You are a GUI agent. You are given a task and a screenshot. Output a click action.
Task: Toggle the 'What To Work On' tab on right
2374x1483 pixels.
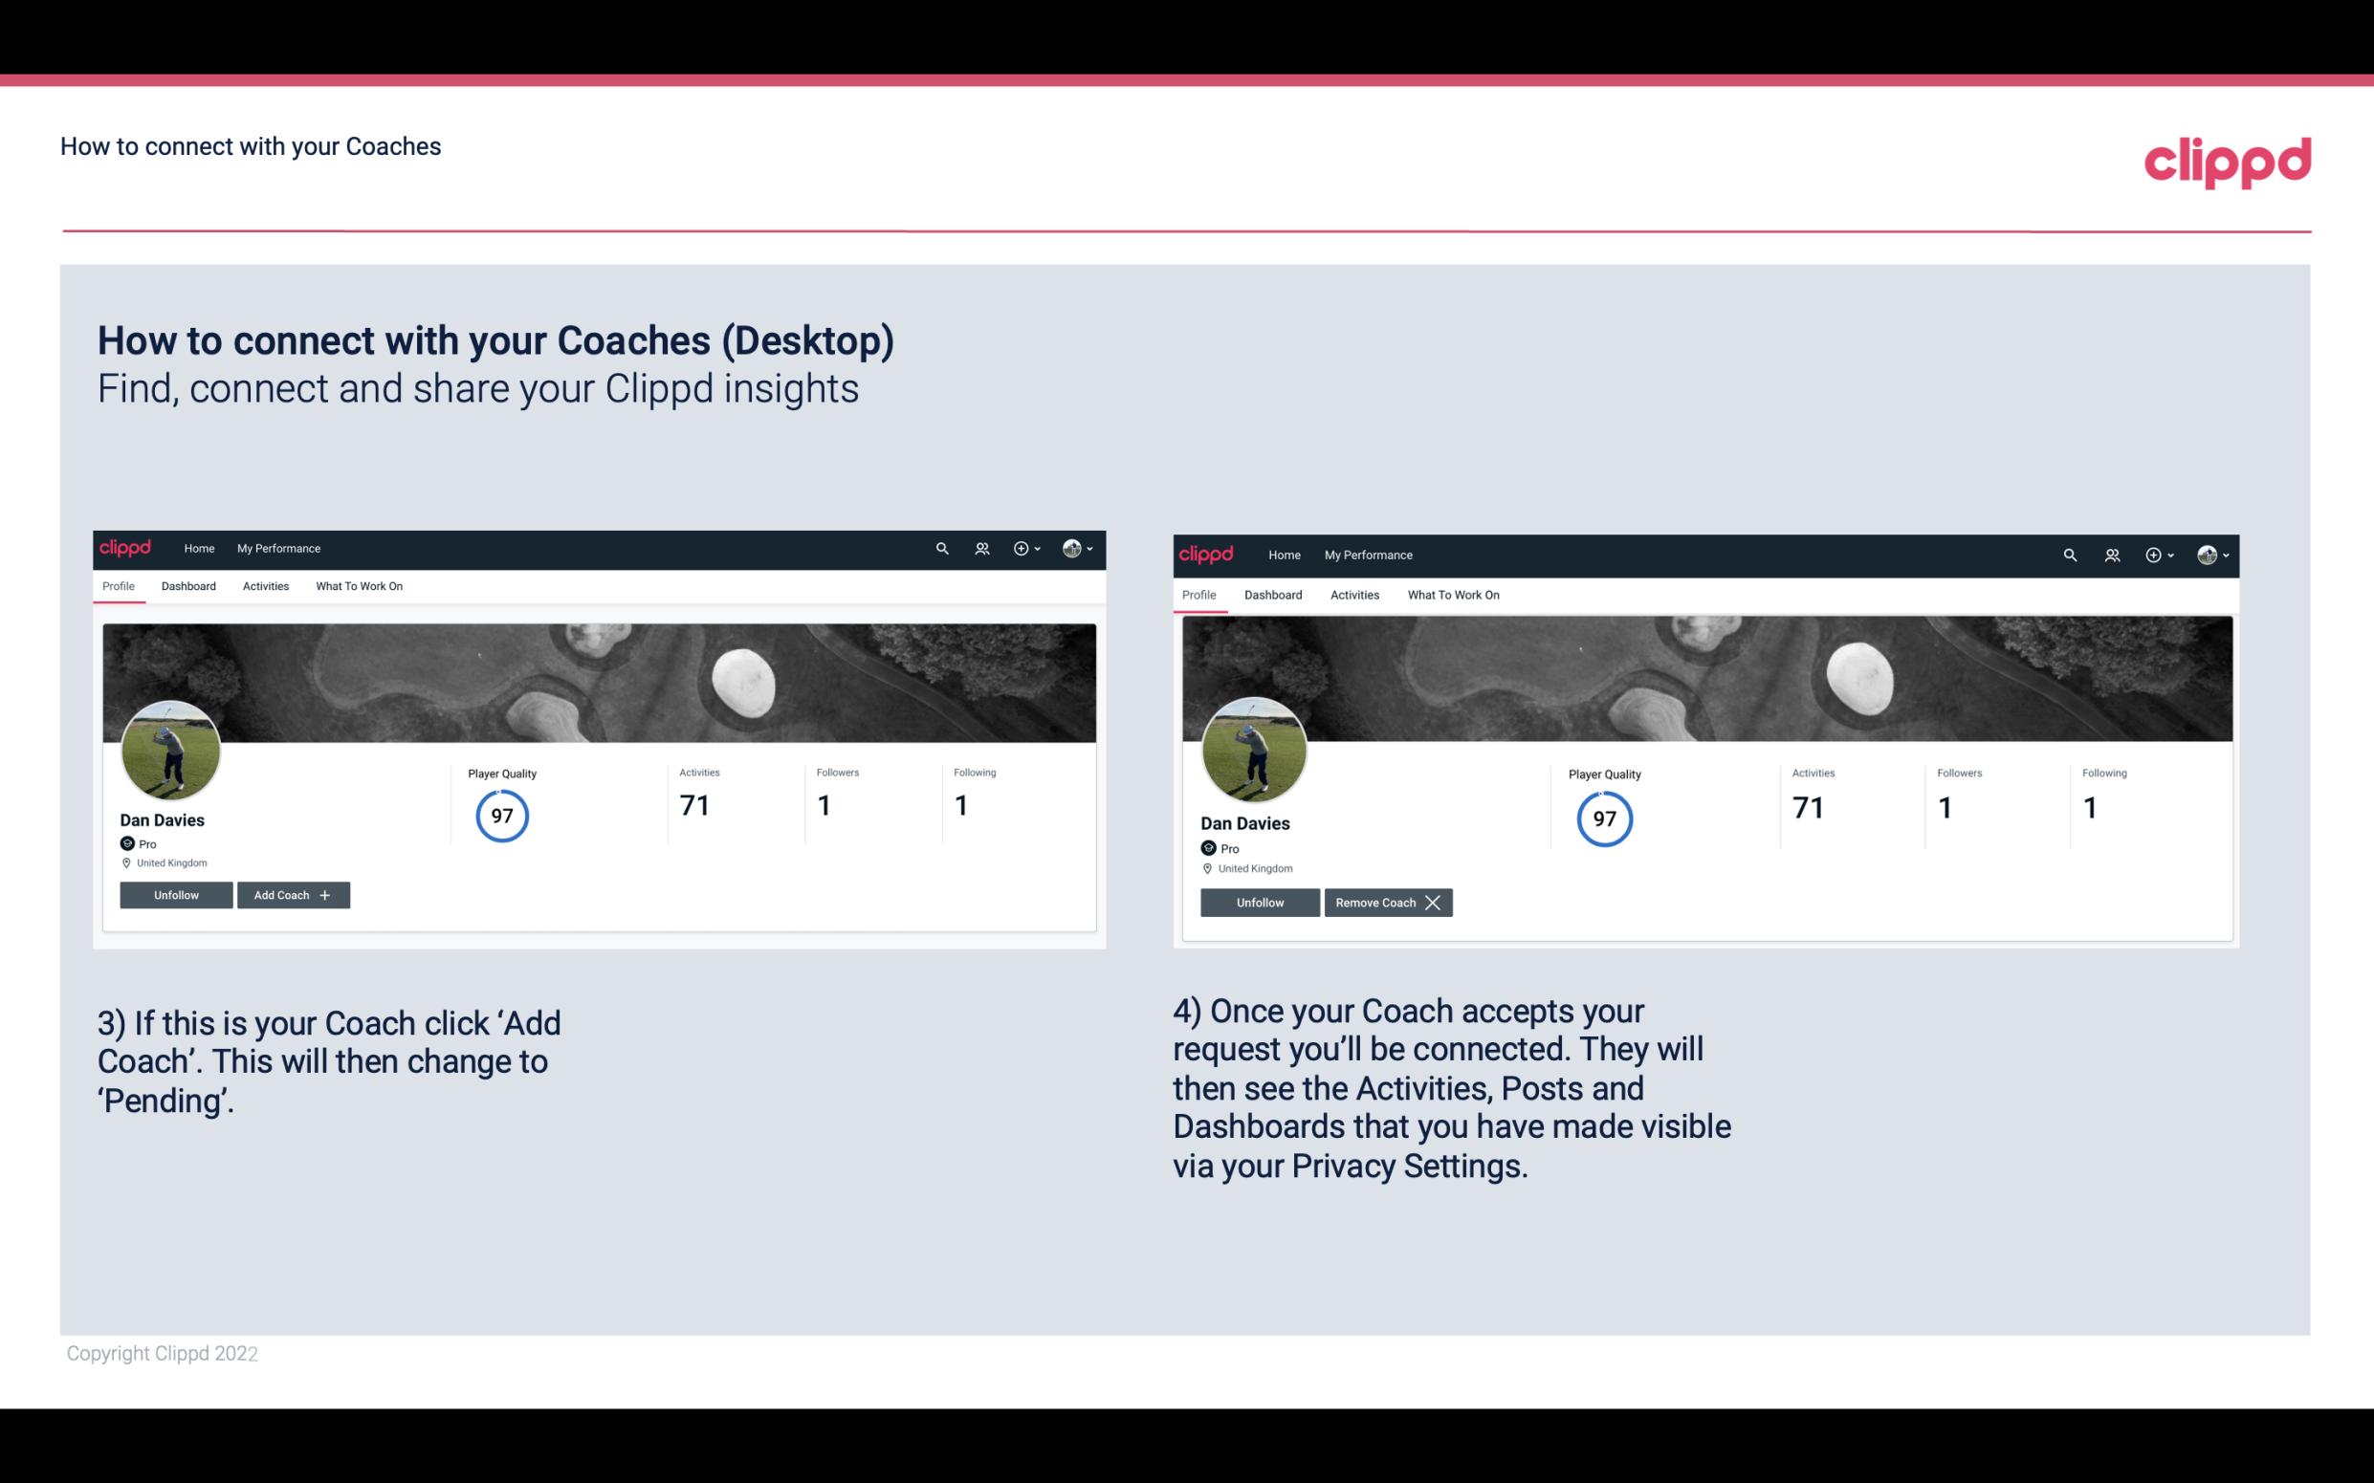1449,593
